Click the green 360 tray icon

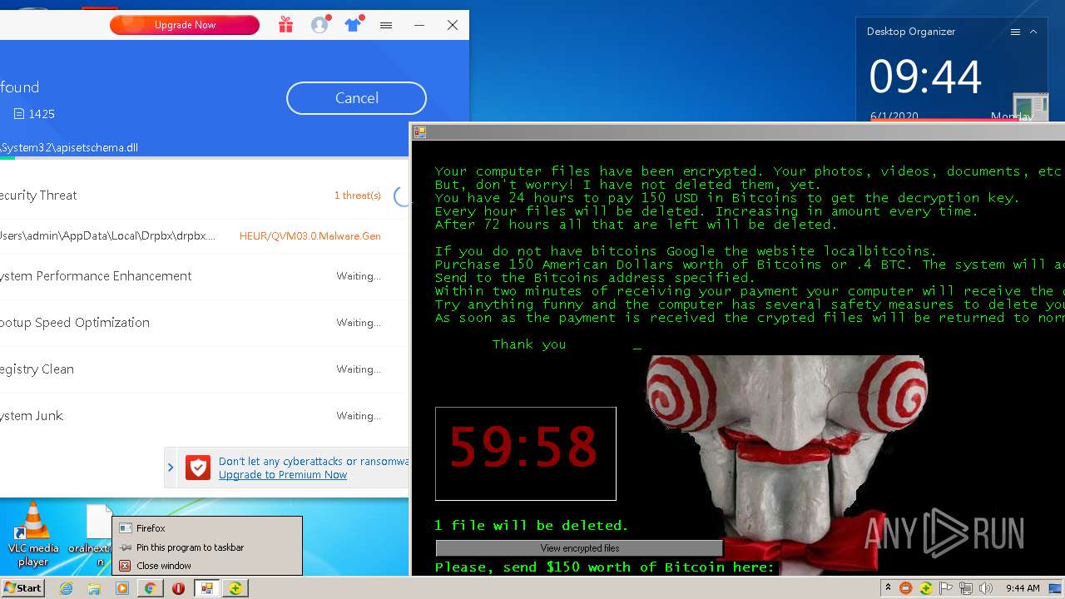(925, 588)
